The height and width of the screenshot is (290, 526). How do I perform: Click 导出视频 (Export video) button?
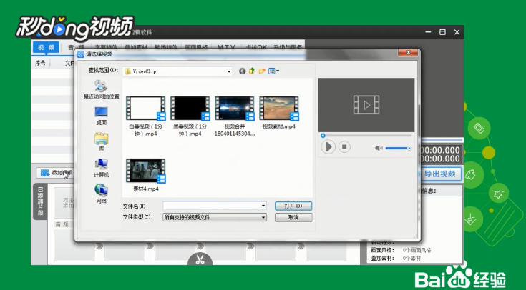click(x=440, y=174)
